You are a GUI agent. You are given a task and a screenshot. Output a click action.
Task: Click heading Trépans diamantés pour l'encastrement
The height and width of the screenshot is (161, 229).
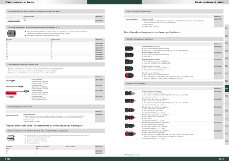pos(44,126)
